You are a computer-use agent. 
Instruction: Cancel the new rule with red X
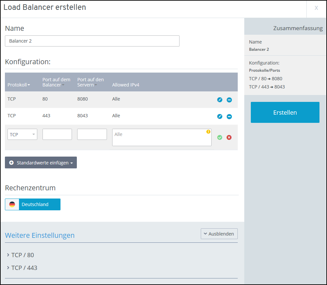point(229,138)
